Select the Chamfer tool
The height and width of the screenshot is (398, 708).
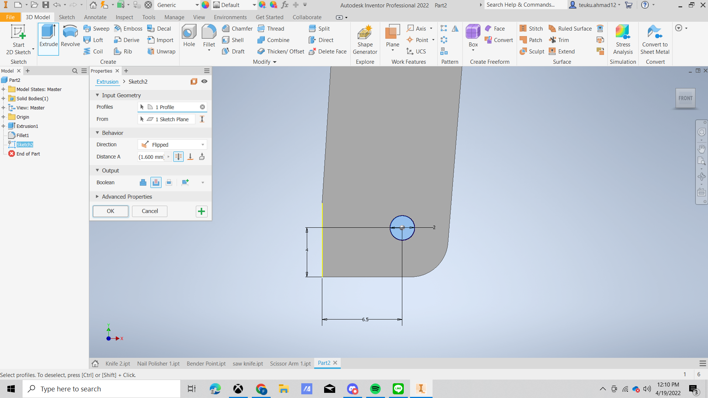[237, 29]
